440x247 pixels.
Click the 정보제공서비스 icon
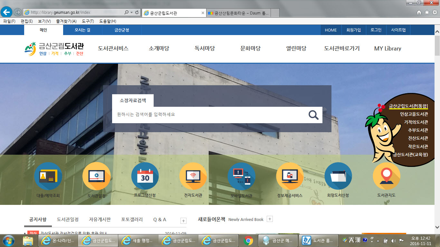click(290, 176)
